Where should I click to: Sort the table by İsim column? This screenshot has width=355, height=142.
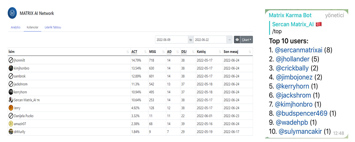(x=69, y=52)
